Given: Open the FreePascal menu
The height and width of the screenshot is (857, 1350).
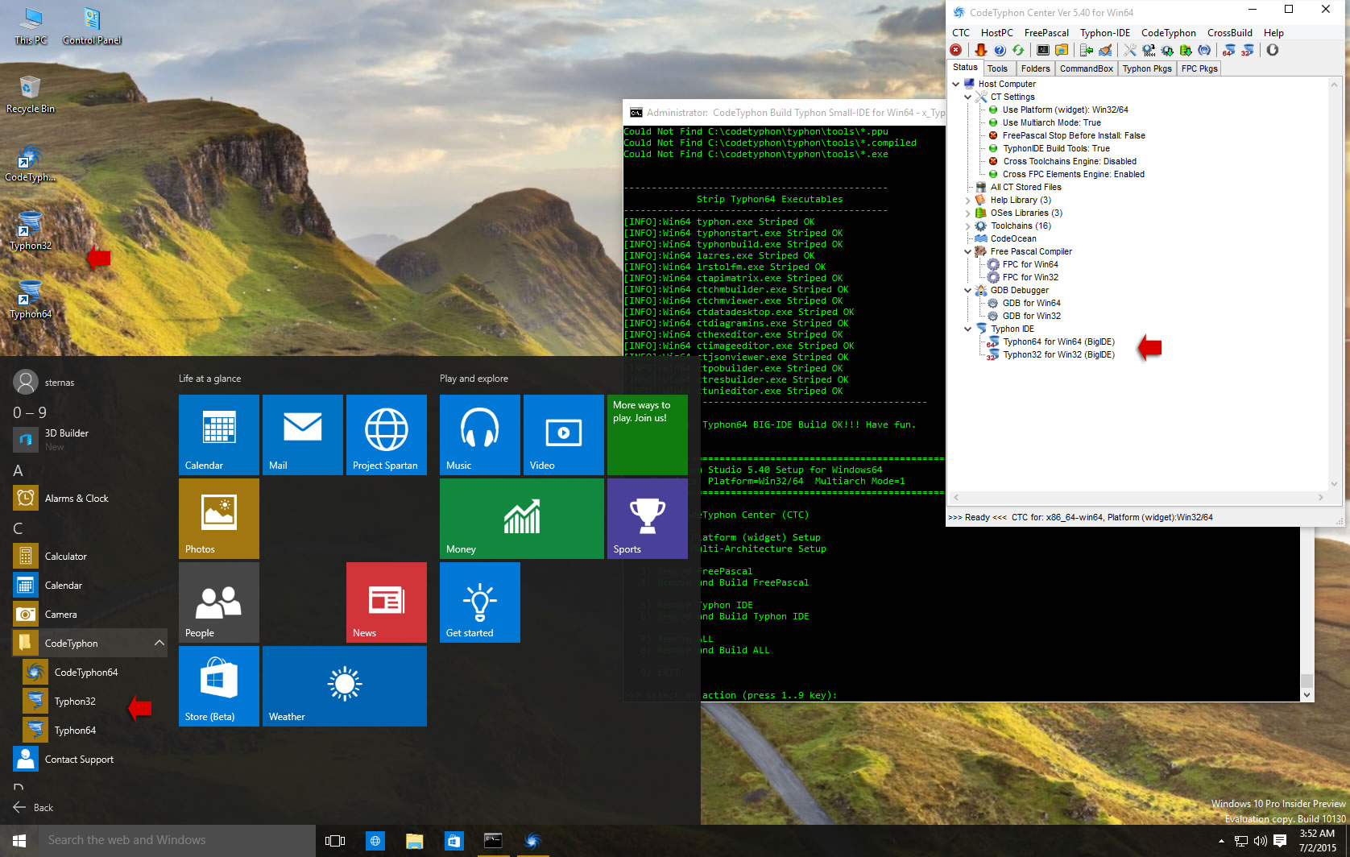Looking at the screenshot, I should (1046, 33).
